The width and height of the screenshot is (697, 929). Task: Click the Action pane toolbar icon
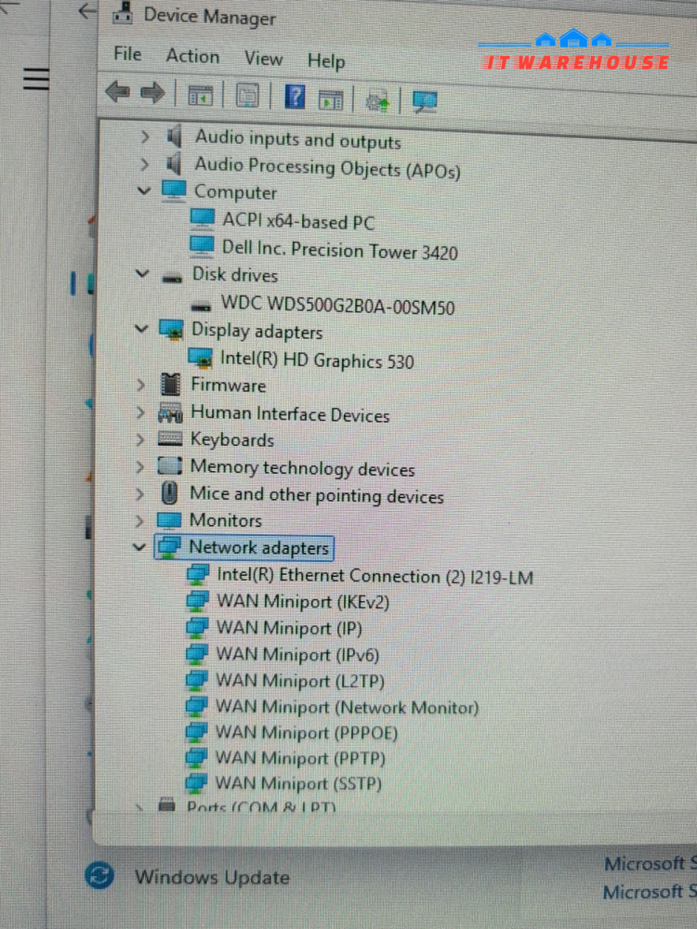pyautogui.click(x=330, y=99)
